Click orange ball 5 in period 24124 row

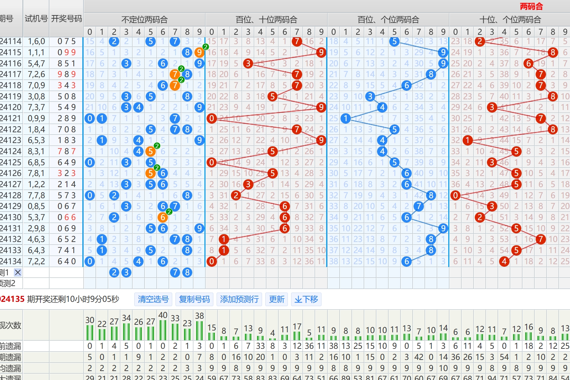pyautogui.click(x=150, y=152)
